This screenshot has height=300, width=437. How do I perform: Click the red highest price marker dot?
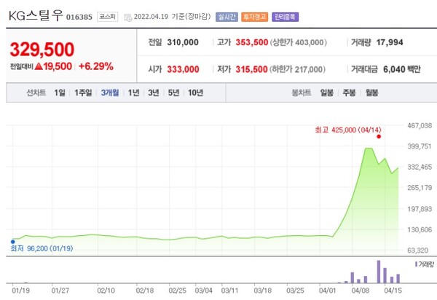[379, 136]
